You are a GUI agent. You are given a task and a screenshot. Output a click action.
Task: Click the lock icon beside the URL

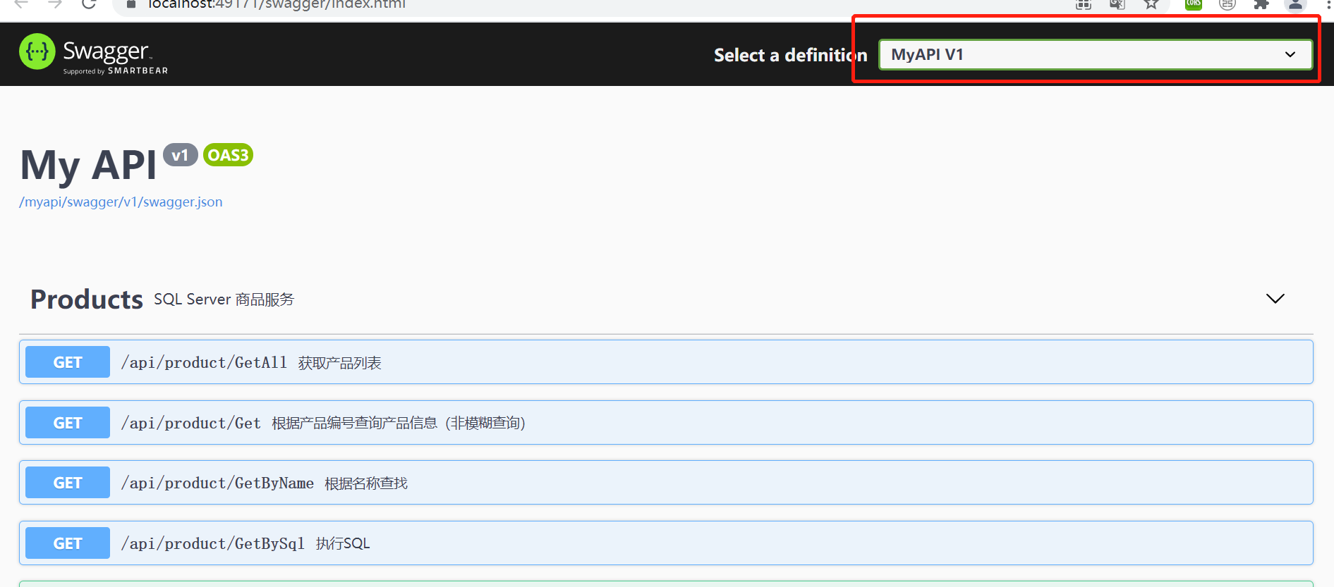pyautogui.click(x=131, y=4)
